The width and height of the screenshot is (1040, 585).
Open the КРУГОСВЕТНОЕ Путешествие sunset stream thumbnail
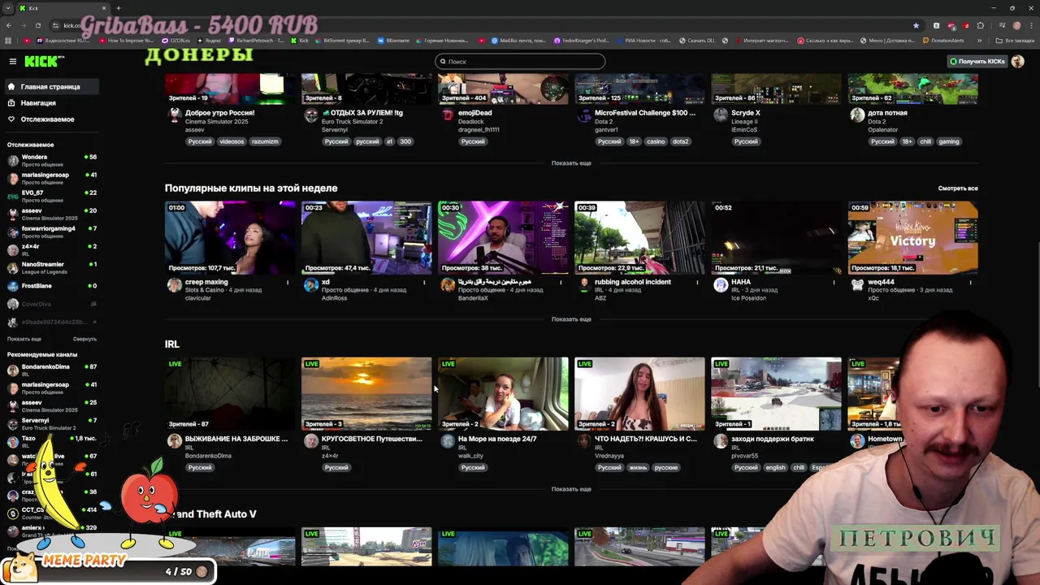coord(366,394)
